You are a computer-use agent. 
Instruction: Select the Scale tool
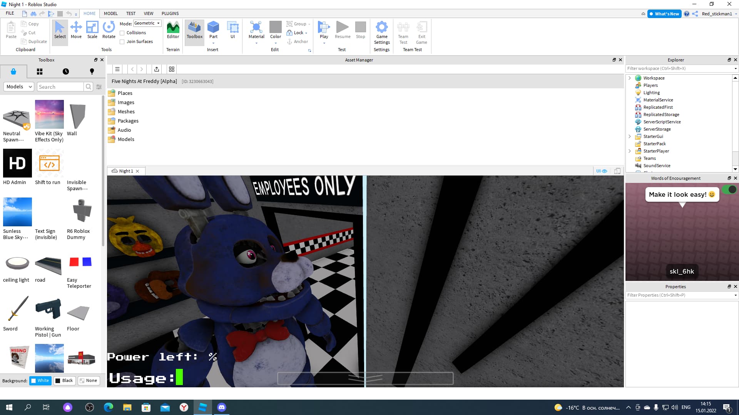(x=92, y=30)
